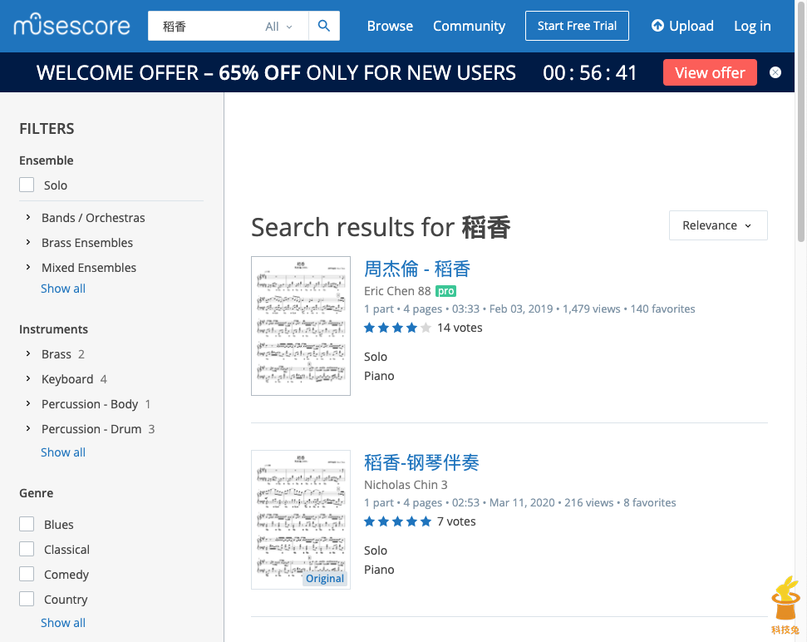Open the Relevance sort dropdown
The width and height of the screenshot is (807, 642).
coord(718,225)
